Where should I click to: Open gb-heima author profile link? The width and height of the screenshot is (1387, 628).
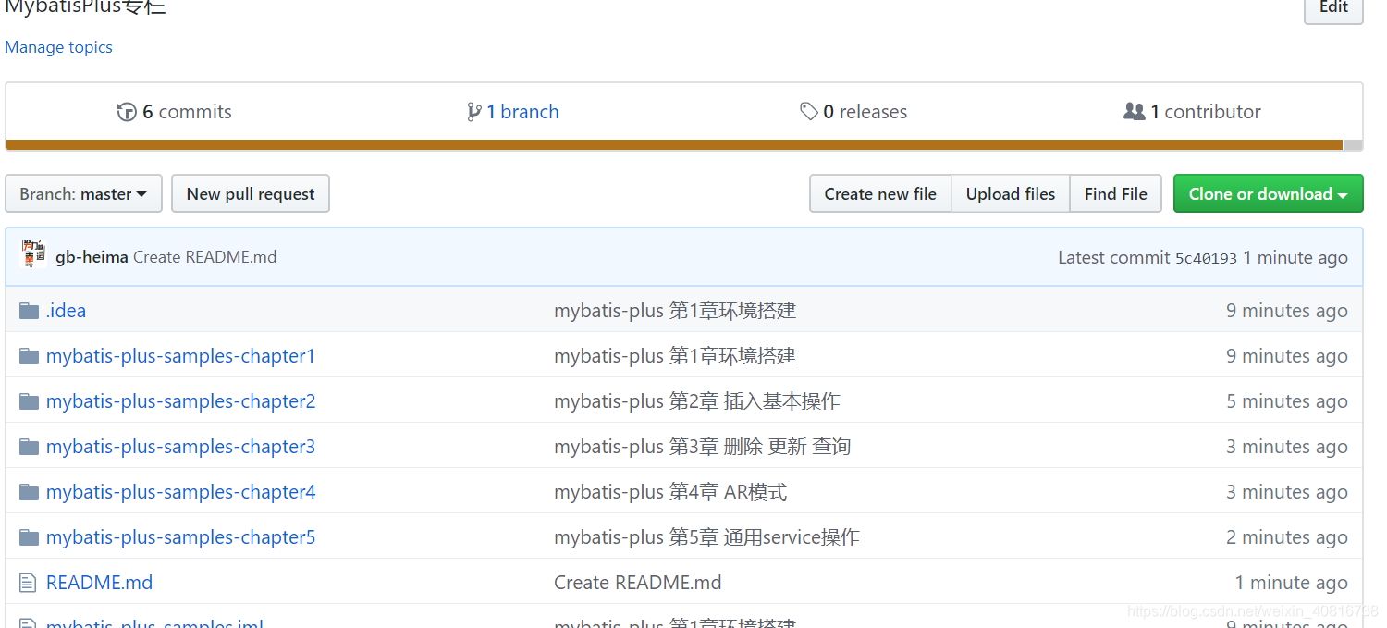click(x=92, y=257)
